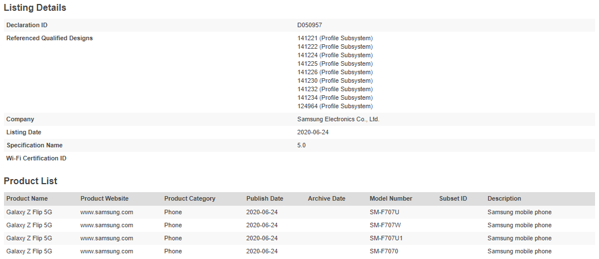Open the 124964 Profile Subsystem link
The height and width of the screenshot is (259, 599).
[307, 106]
